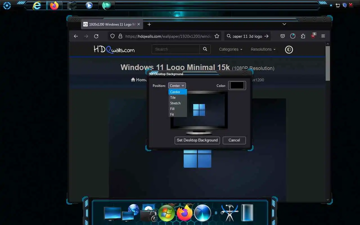Close the 1920x1200 Windows 11 Logo tab
360x225 pixels.
click(139, 24)
